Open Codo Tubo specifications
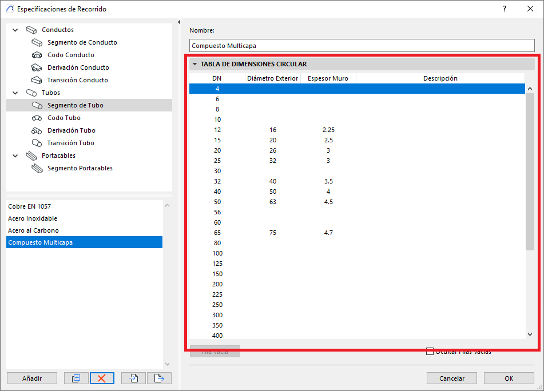The width and height of the screenshot is (544, 391). [x=63, y=118]
